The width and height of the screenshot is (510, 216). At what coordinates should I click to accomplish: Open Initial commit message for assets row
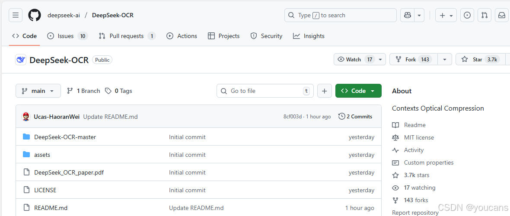pyautogui.click(x=187, y=155)
